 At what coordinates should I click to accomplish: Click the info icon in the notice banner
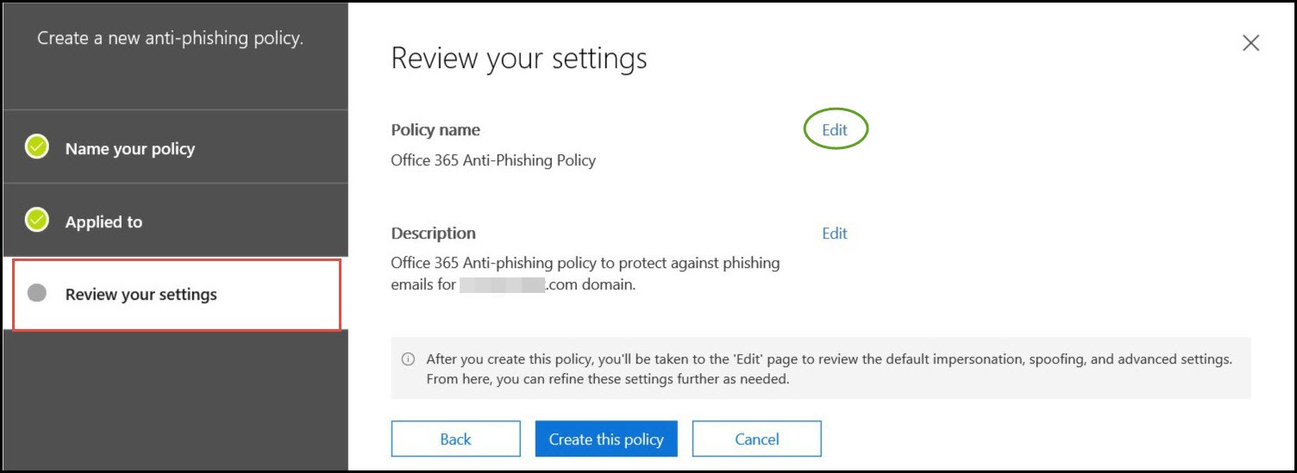(408, 359)
